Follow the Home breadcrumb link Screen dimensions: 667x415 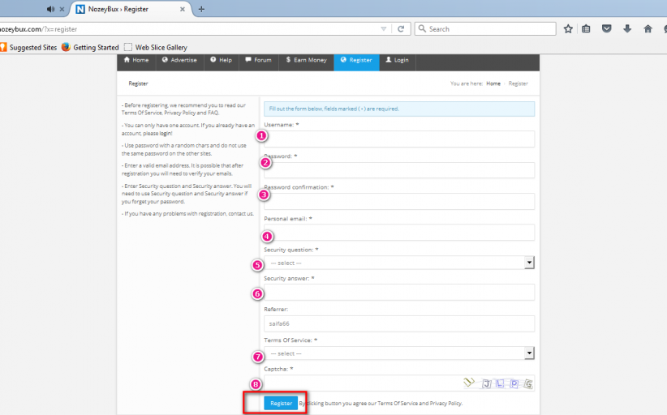click(x=493, y=83)
